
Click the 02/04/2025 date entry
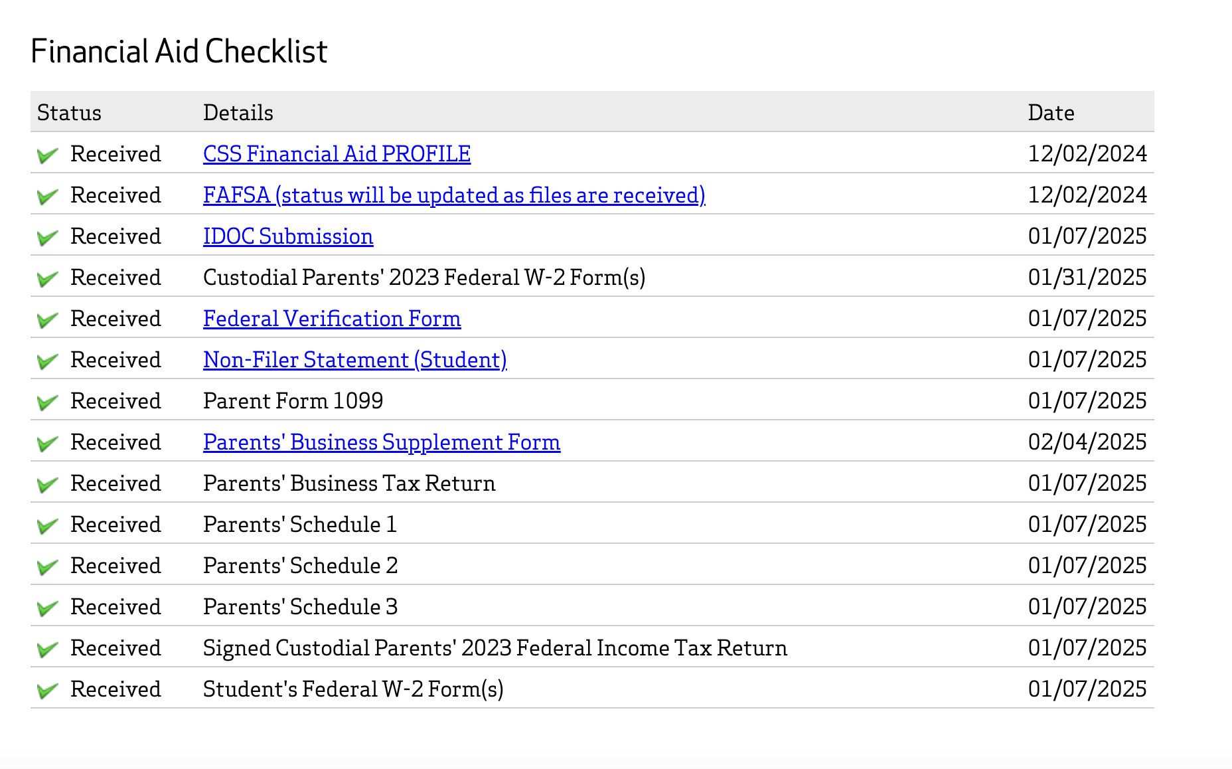[x=1087, y=442]
